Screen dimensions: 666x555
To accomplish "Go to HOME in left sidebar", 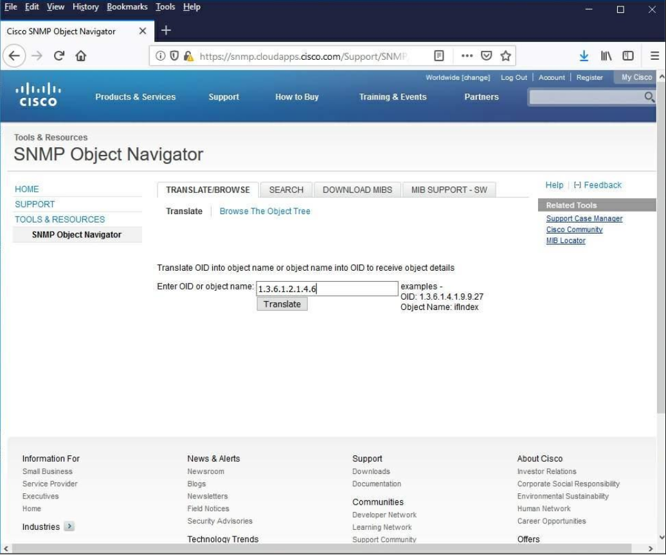I will [27, 189].
